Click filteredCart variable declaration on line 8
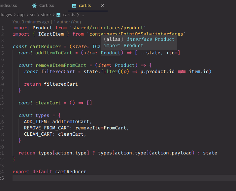 [58, 72]
